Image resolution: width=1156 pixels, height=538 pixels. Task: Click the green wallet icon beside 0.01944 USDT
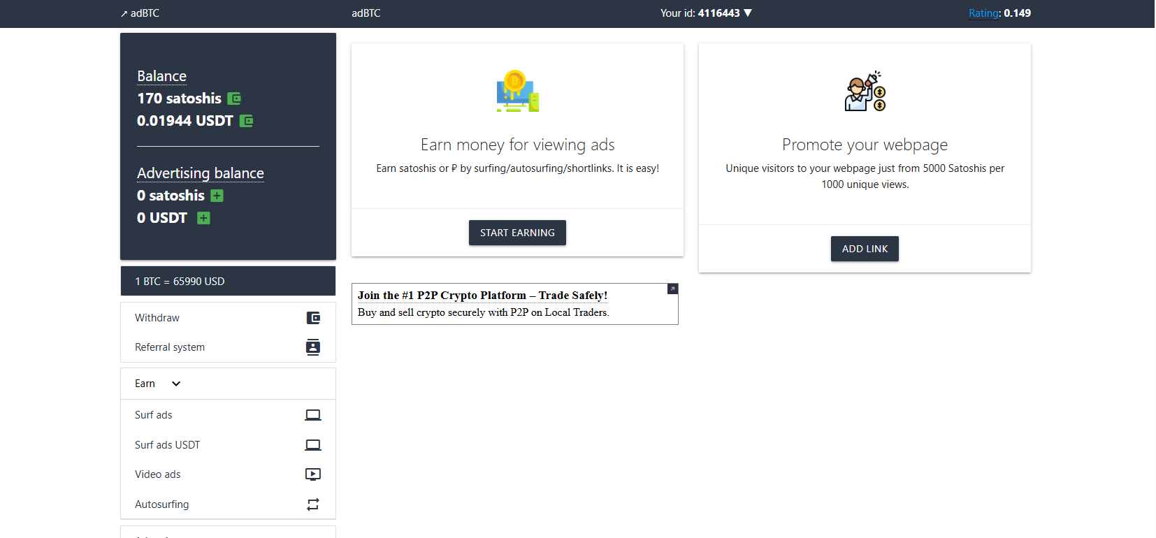246,121
